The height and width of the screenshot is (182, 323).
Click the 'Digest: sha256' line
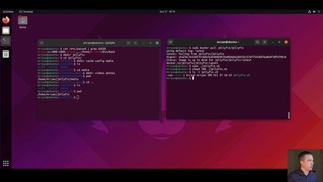(x=227, y=57)
